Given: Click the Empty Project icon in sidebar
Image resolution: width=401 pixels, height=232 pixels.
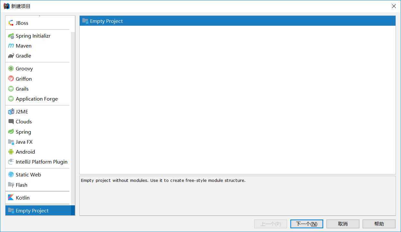Looking at the screenshot, I should [x=11, y=210].
